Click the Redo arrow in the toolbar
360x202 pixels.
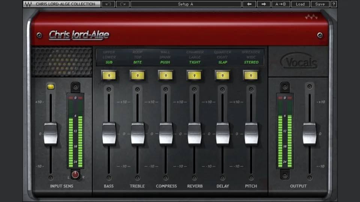[x=123, y=4]
